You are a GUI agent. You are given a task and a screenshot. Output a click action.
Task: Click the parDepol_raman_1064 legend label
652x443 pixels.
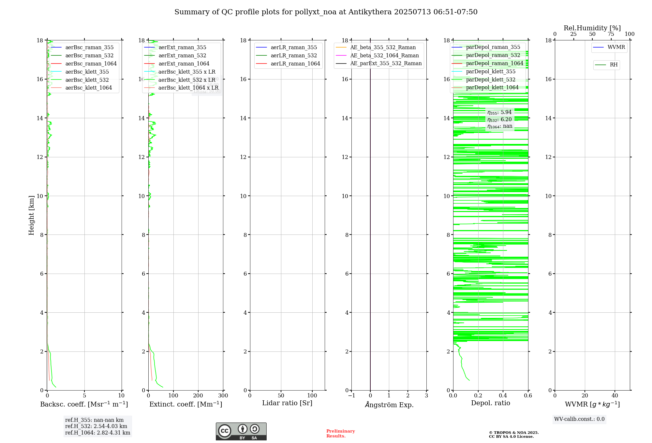(x=495, y=64)
